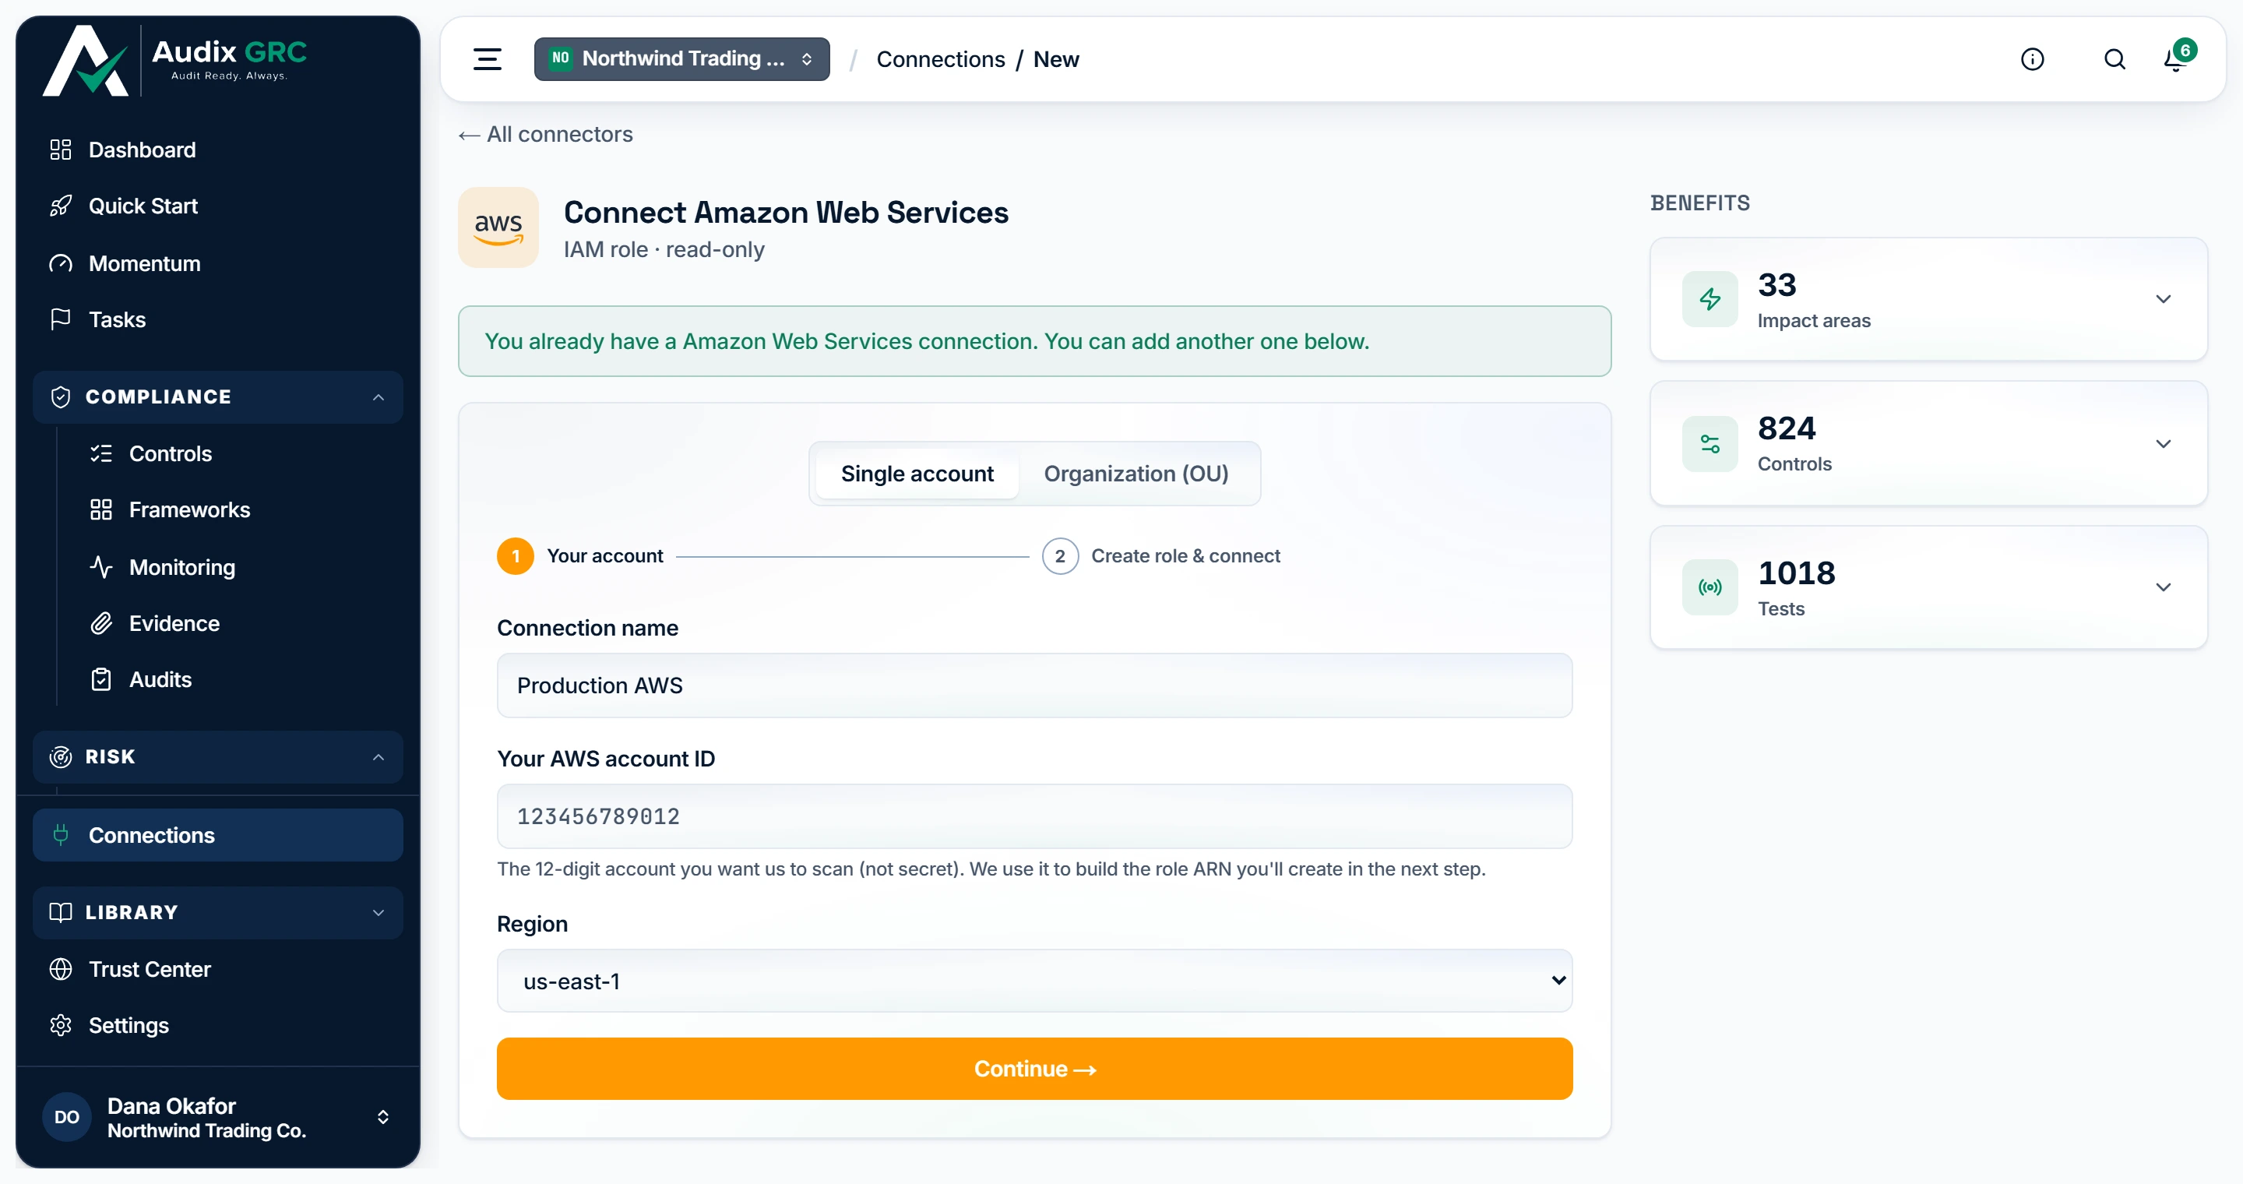Image resolution: width=2243 pixels, height=1184 pixels.
Task: Click the BENEFITS heading text
Action: pyautogui.click(x=1699, y=203)
